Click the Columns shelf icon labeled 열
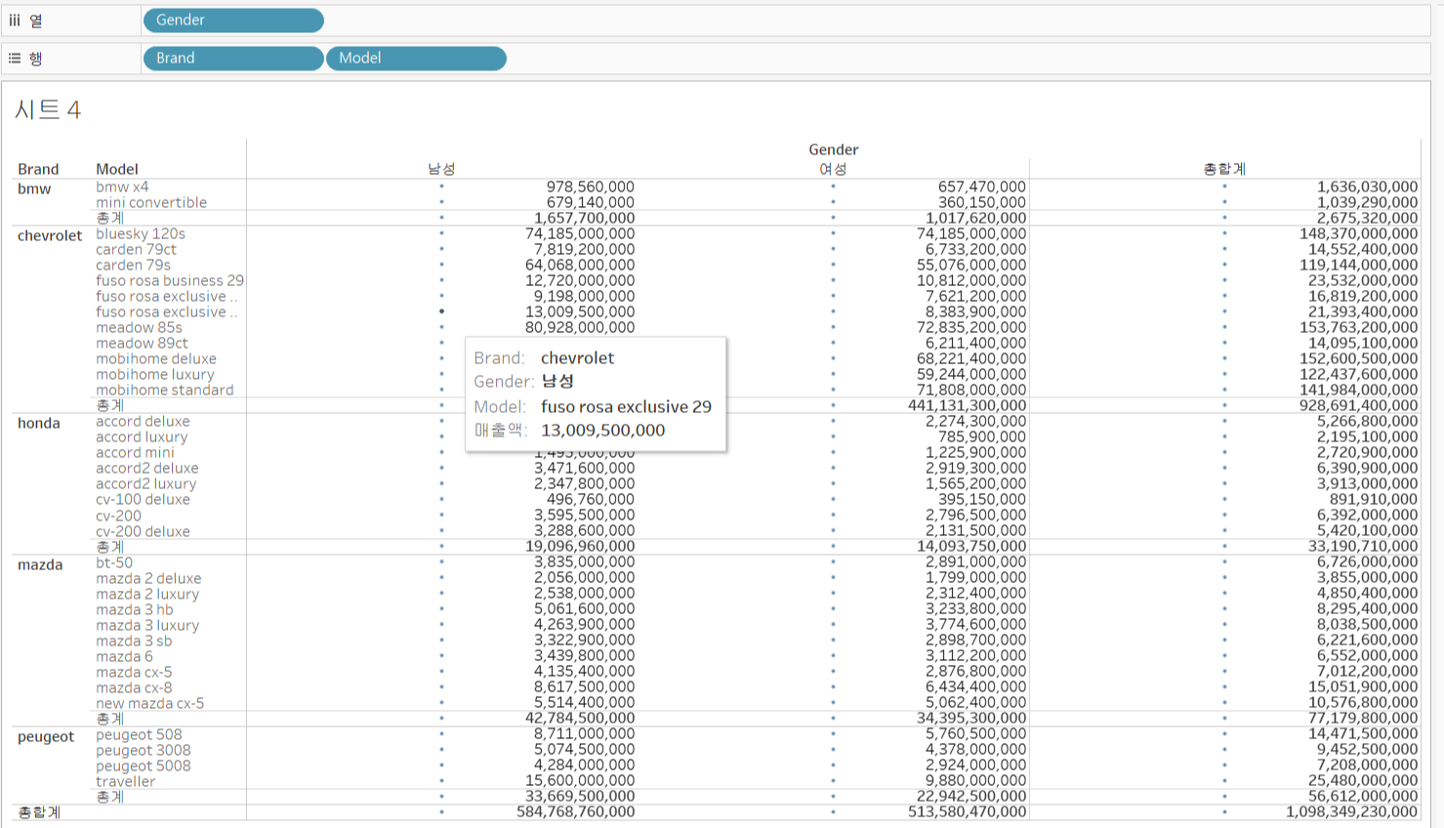 click(15, 21)
